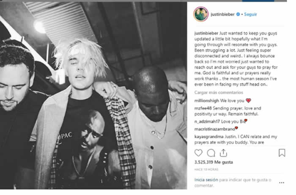Click the blue verified badge
This screenshot has height=195, width=296.
(238, 14)
